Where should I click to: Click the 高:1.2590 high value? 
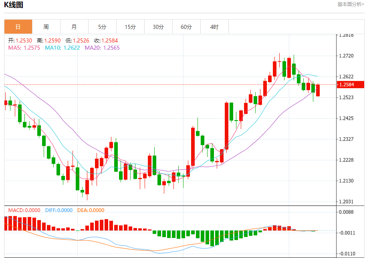click(x=49, y=40)
